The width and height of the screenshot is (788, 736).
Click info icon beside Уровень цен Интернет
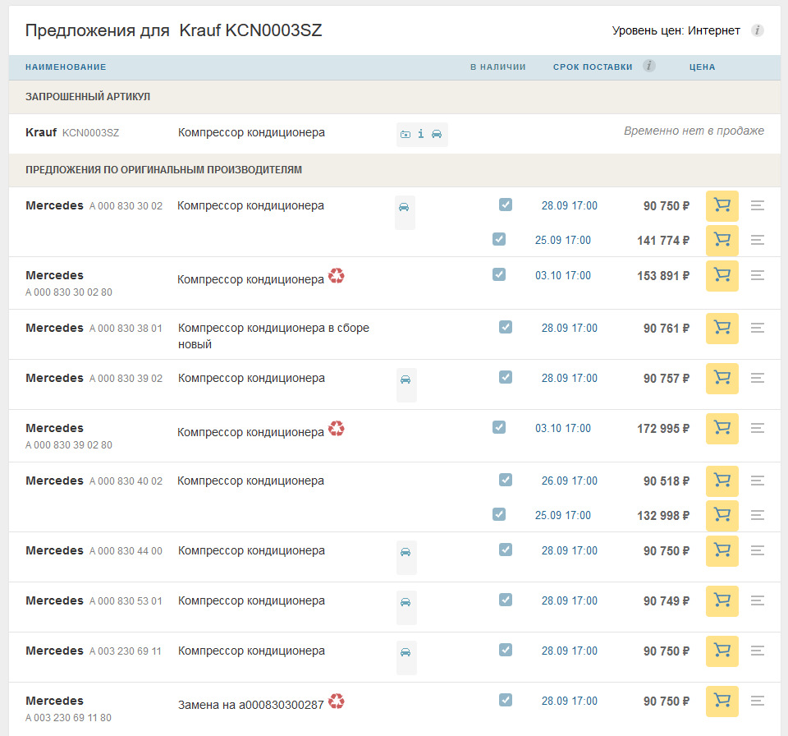758,30
